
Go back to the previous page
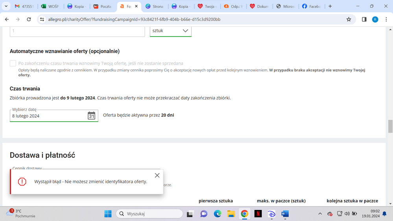(x=7, y=19)
